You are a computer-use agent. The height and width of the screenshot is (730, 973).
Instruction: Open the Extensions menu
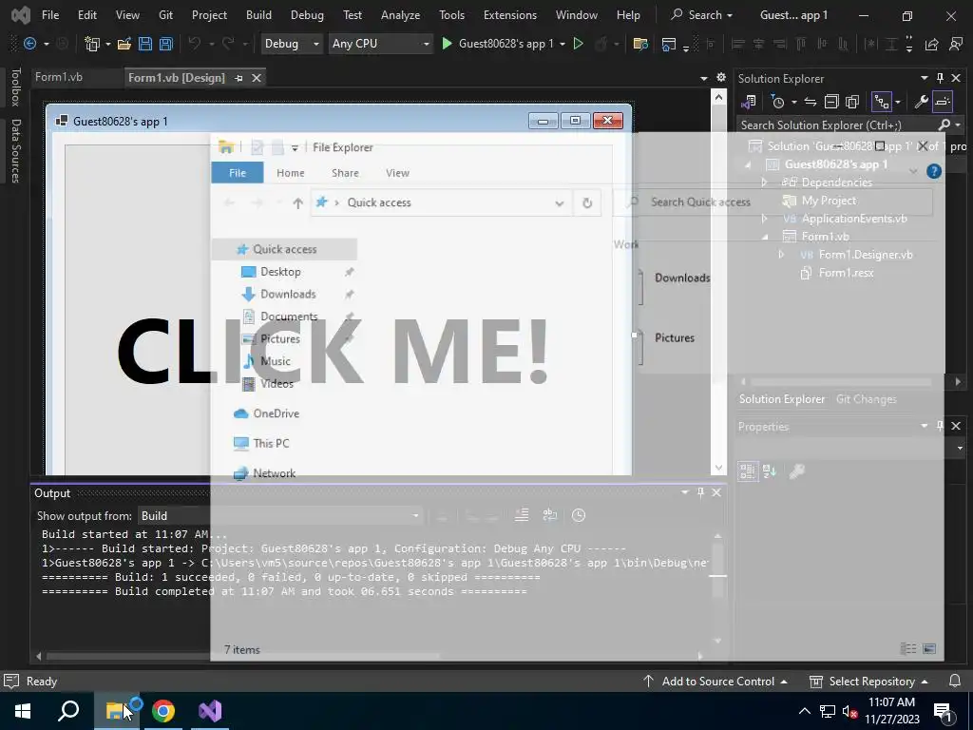[x=510, y=15]
